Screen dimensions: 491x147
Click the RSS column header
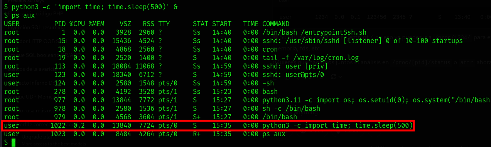click(x=148, y=24)
